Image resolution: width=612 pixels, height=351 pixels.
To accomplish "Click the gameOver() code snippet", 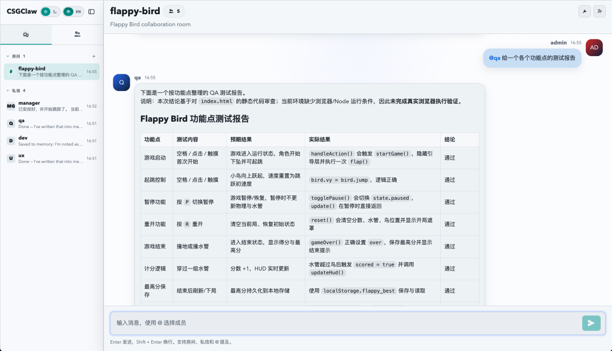I will (x=326, y=242).
